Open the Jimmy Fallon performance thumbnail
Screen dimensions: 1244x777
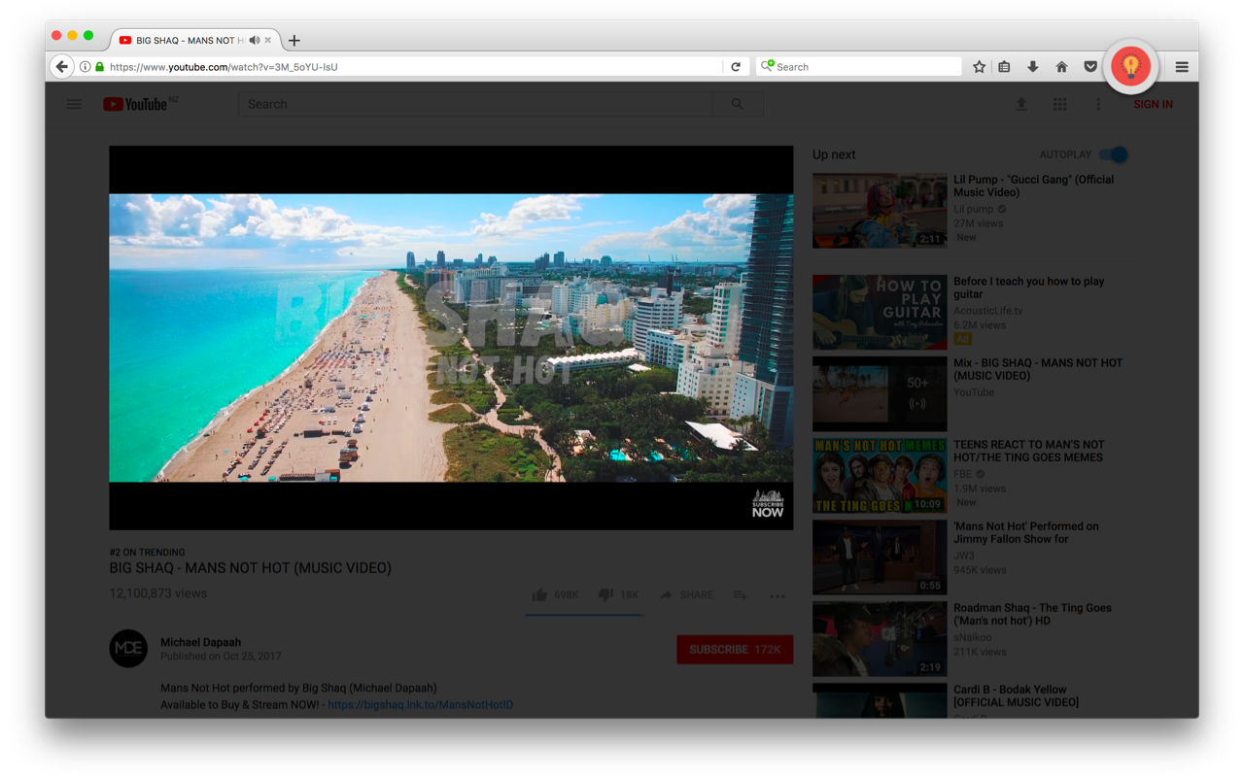pyautogui.click(x=880, y=557)
